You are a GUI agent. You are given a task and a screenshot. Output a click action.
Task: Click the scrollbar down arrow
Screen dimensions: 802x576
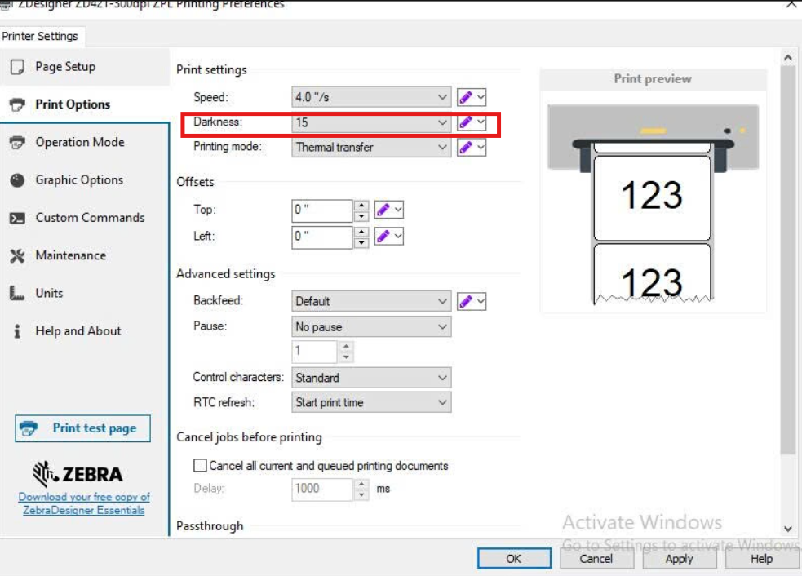pos(787,529)
